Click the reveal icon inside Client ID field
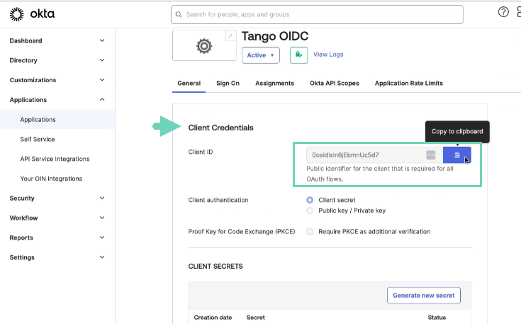 point(431,155)
